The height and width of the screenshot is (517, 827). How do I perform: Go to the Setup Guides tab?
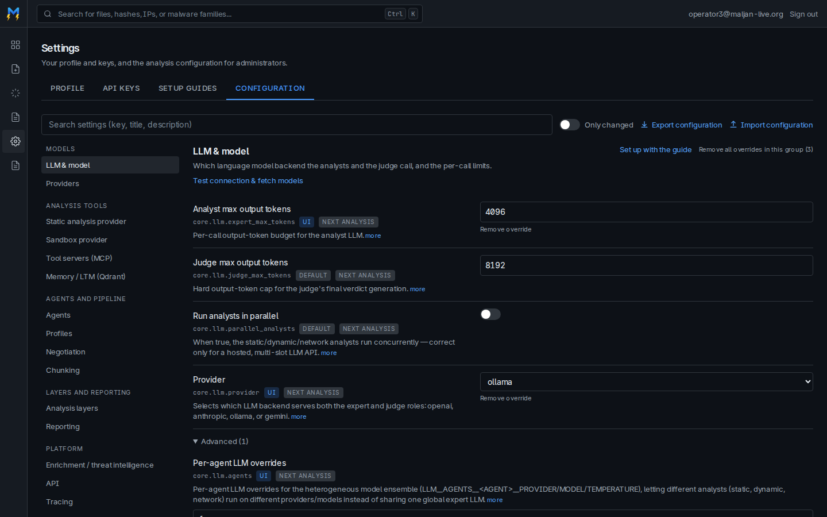click(x=188, y=88)
